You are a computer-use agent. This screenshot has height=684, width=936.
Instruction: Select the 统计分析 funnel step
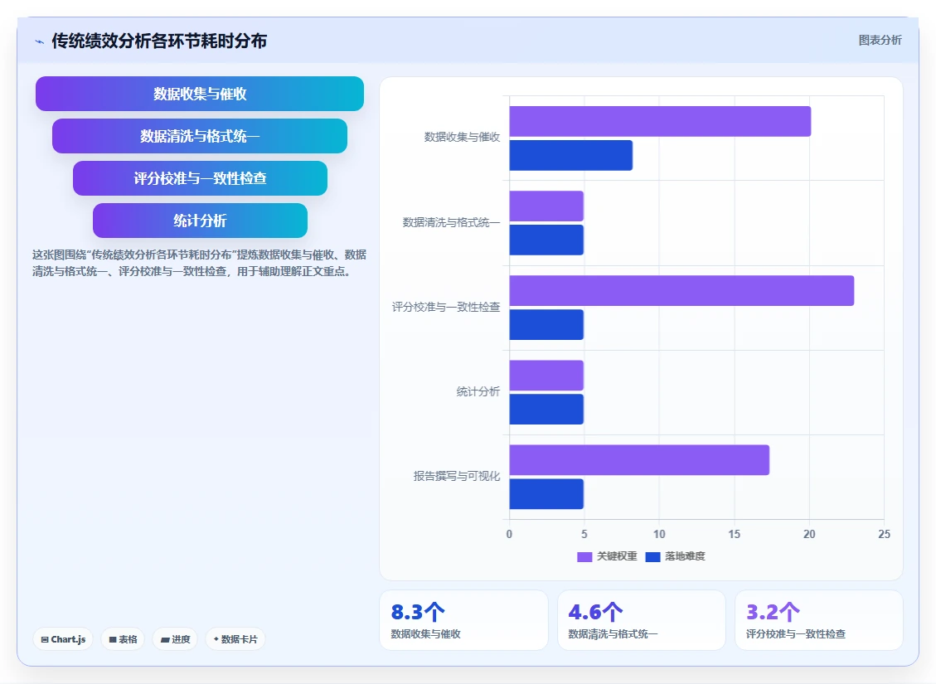pyautogui.click(x=200, y=221)
